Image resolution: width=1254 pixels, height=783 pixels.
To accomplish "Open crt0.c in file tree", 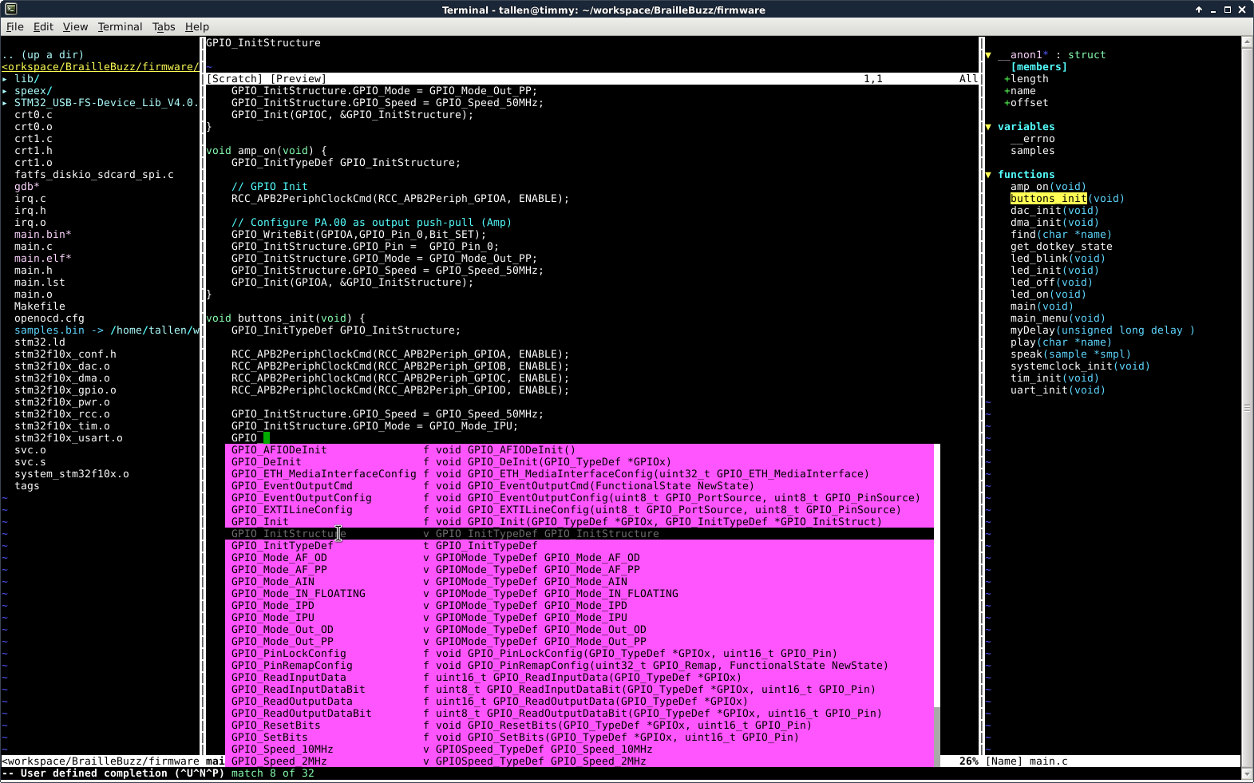I will tap(34, 115).
